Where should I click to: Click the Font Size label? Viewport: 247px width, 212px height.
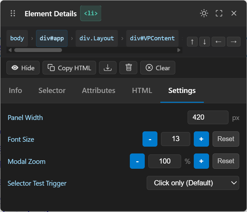[21, 139]
